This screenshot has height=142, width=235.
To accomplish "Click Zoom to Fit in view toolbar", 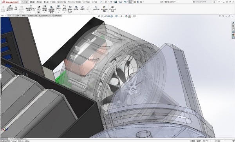I will [x=99, y=16].
